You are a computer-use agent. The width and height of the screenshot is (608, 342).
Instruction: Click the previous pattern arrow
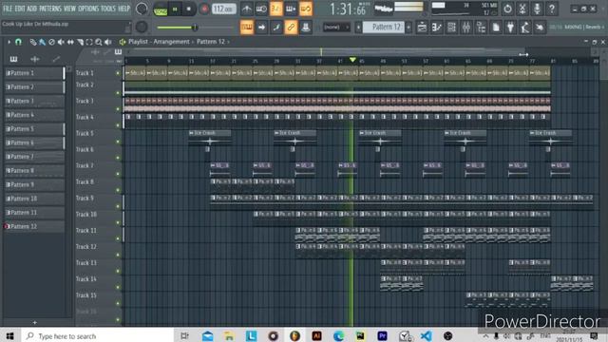358,28
